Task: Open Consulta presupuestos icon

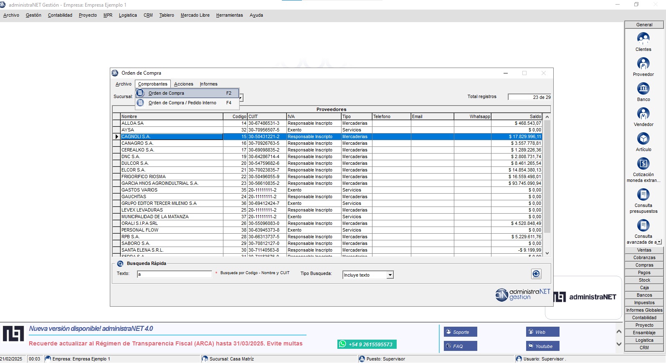Action: 643,194
